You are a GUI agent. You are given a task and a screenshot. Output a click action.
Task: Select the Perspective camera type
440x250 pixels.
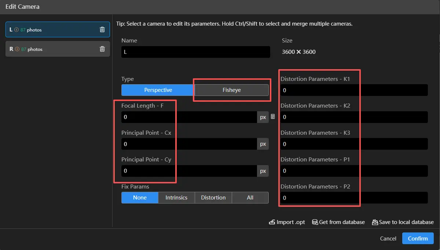click(158, 90)
